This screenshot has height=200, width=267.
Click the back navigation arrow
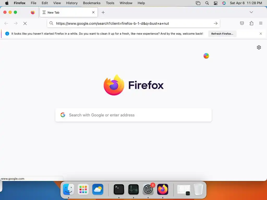[6, 23]
